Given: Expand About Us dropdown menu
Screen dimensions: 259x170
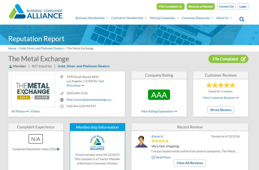Looking at the screenshot, I should click(x=224, y=18).
